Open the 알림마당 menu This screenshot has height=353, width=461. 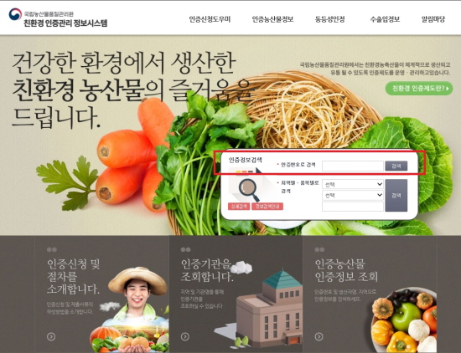point(433,19)
